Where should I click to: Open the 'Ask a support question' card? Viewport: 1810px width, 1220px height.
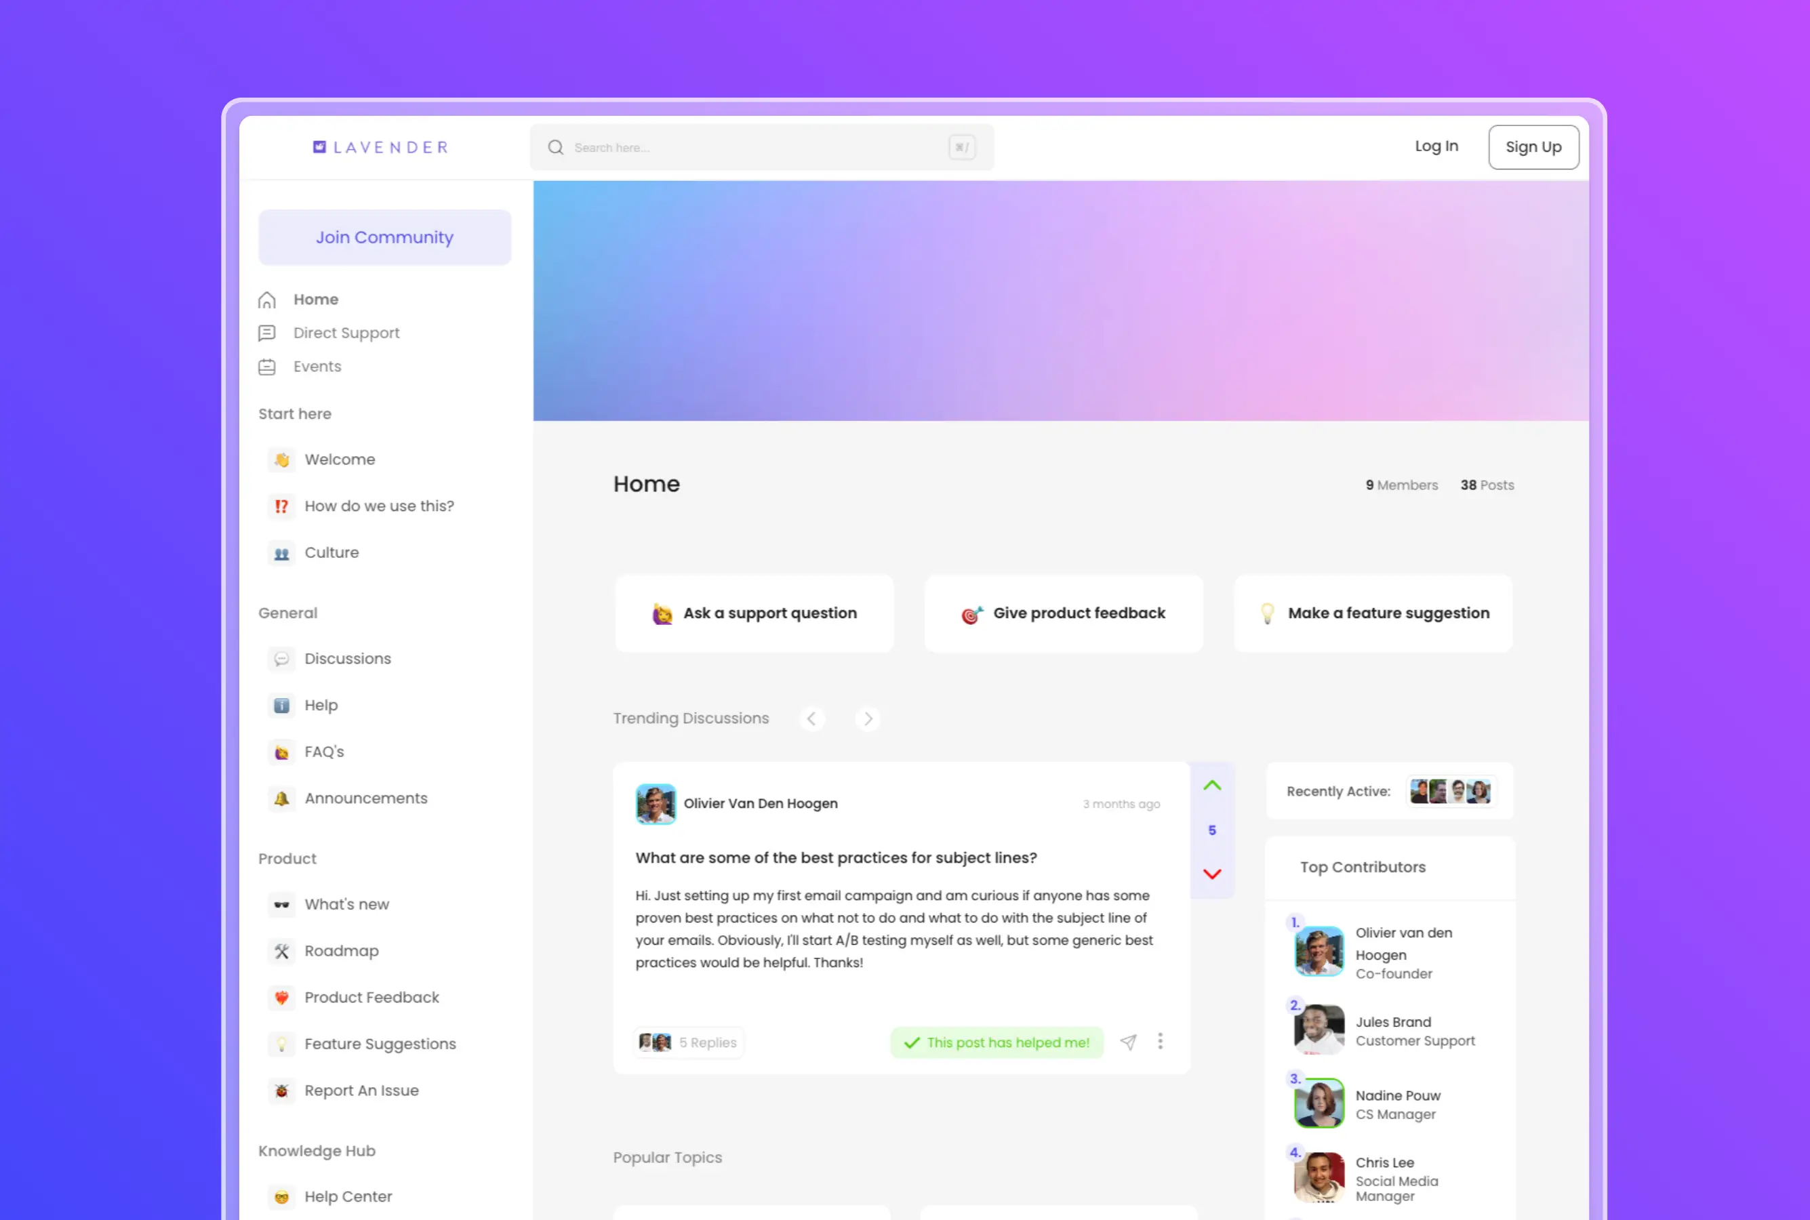click(x=753, y=613)
